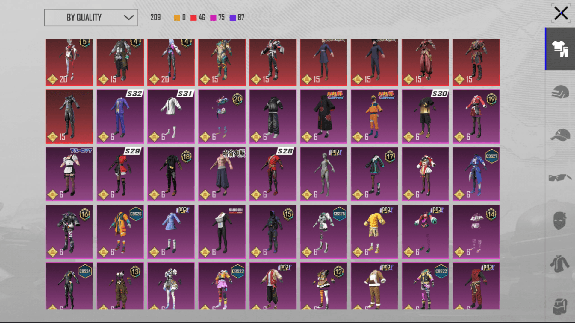Select the outfit with badge 18
The width and height of the screenshot is (575, 323).
pos(171,174)
